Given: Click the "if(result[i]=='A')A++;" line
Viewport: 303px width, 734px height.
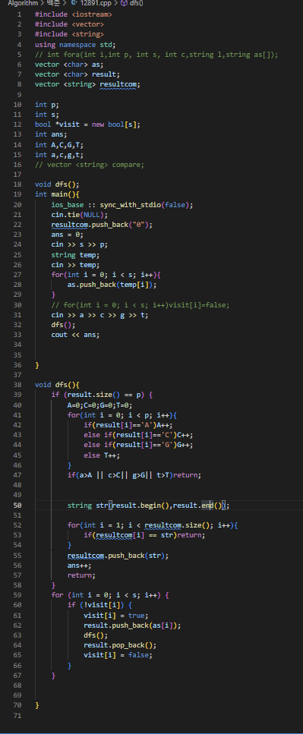Looking at the screenshot, I should [128, 425].
